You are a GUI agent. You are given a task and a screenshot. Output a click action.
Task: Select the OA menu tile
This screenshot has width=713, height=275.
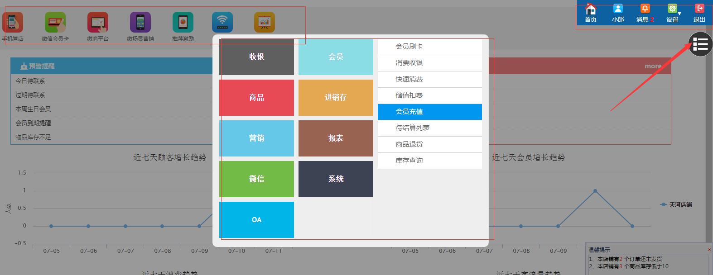pyautogui.click(x=256, y=220)
